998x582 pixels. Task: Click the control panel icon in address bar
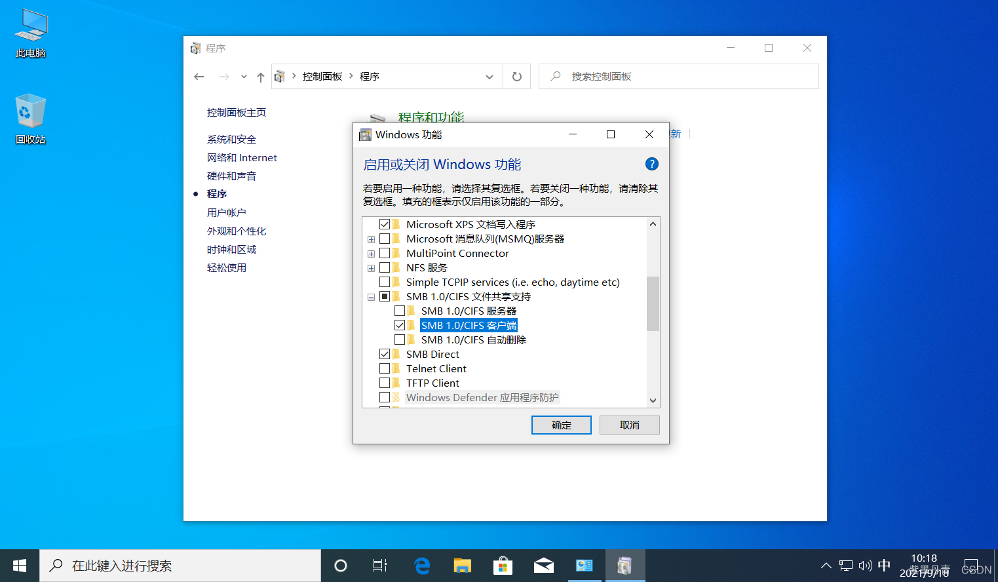point(280,77)
